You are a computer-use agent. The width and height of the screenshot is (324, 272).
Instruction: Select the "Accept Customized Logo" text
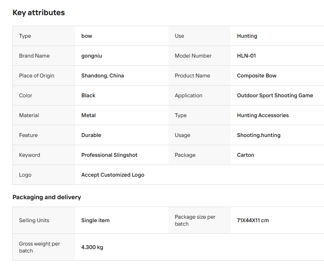tap(112, 175)
